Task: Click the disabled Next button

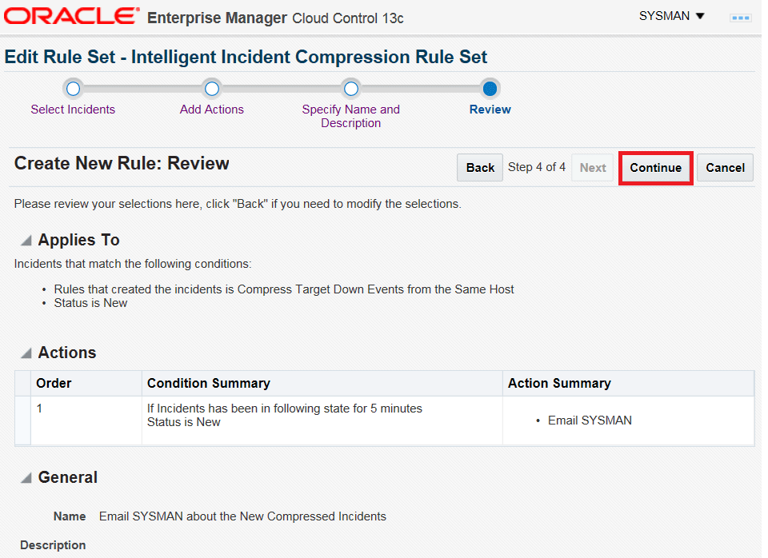Action: (x=593, y=167)
